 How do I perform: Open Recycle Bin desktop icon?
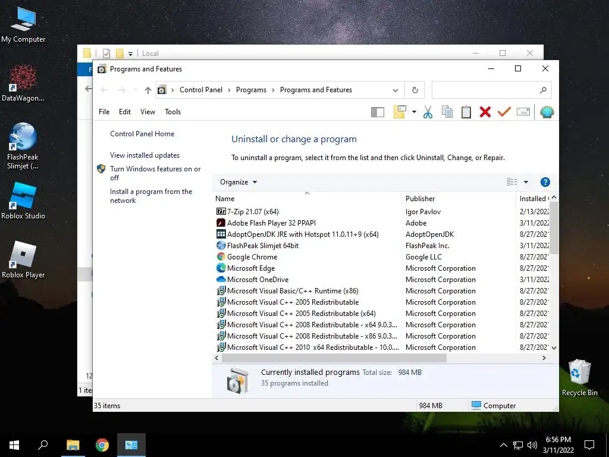click(x=579, y=377)
